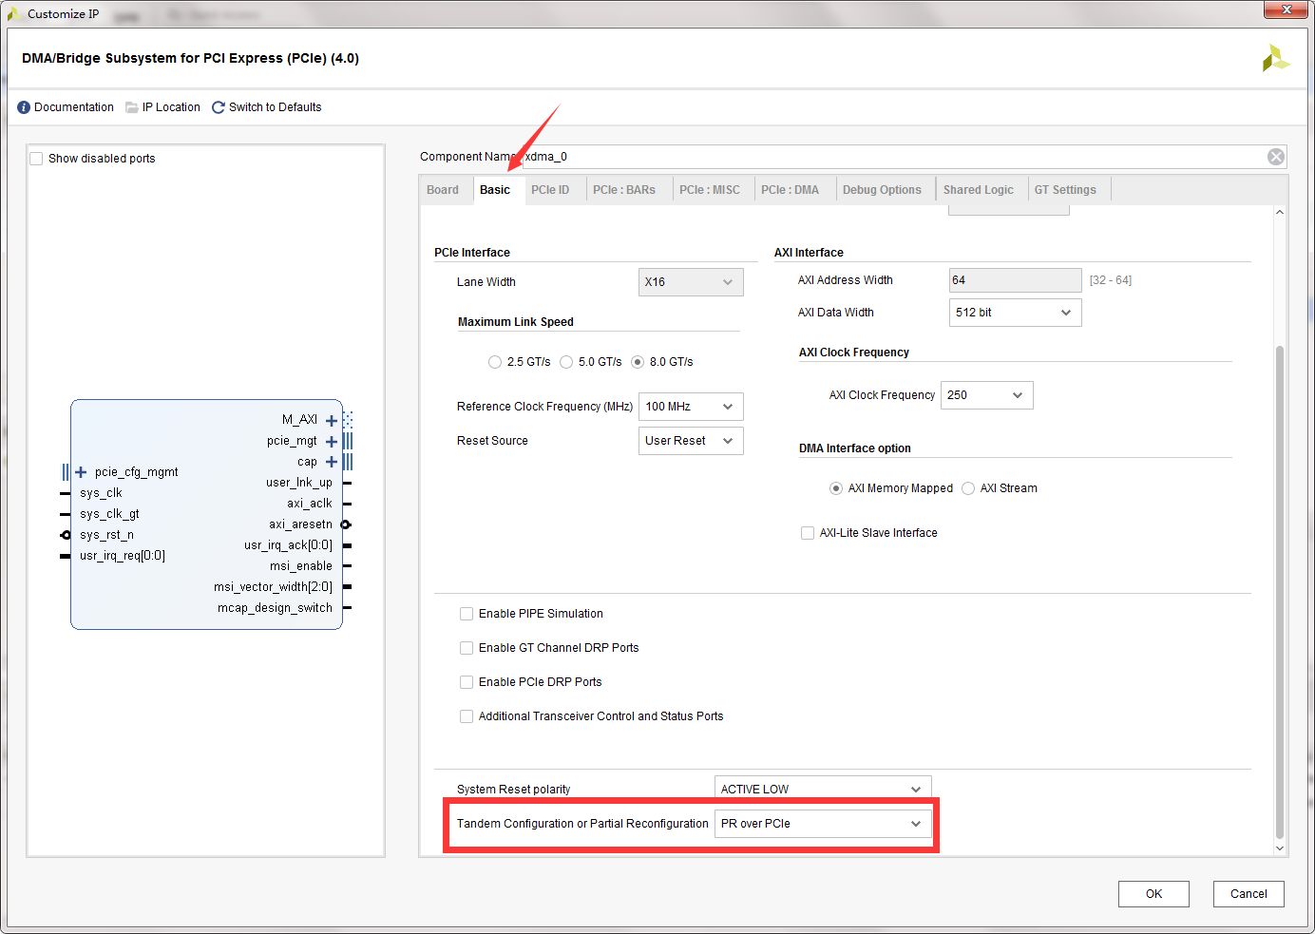
Task: Expand the Tandem Configuration or Partial Reconfiguration dropdown
Action: (x=822, y=824)
